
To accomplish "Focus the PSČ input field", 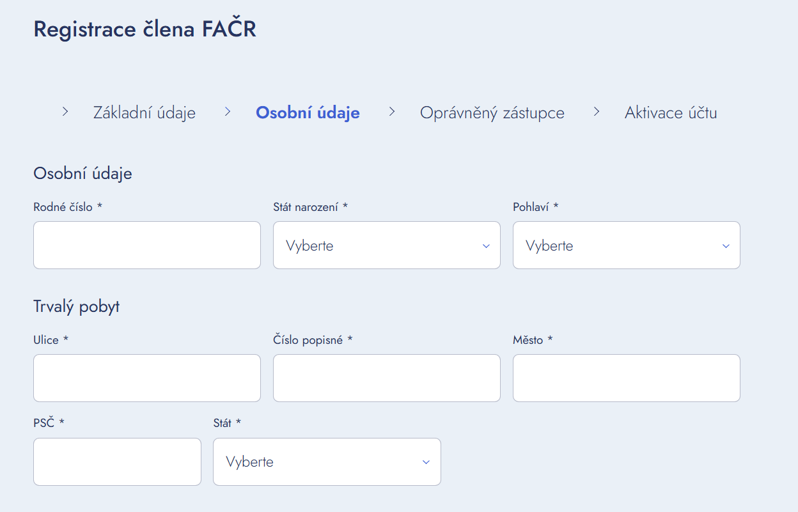I will 117,462.
